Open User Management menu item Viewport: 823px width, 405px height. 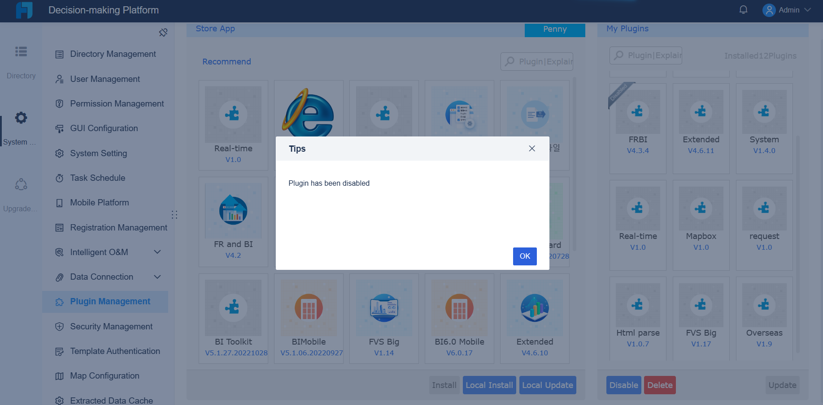tap(105, 79)
